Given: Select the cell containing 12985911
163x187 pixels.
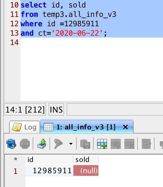Looking at the screenshot, I should [x=49, y=170].
